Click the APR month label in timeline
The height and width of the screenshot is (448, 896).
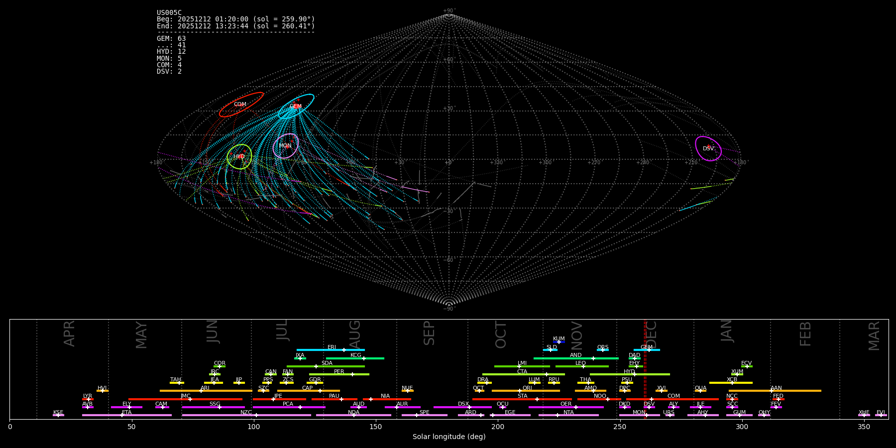coord(69,334)
